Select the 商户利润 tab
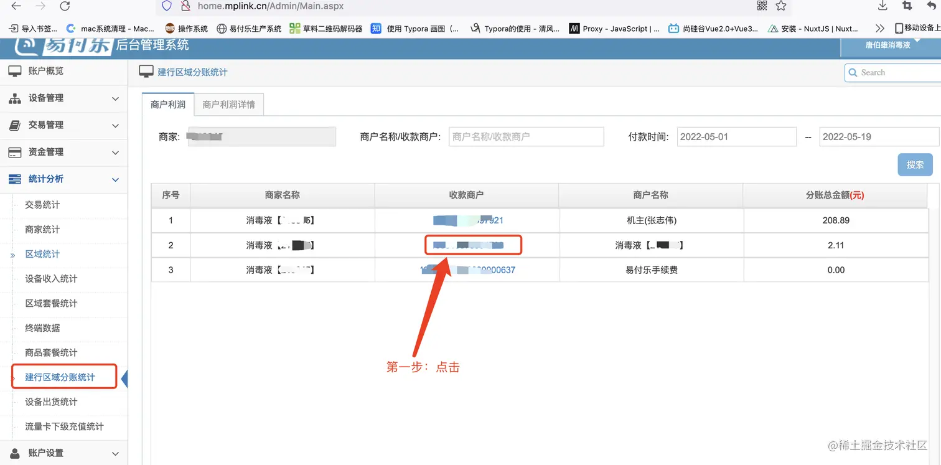Image resolution: width=941 pixels, height=465 pixels. pyautogui.click(x=167, y=104)
